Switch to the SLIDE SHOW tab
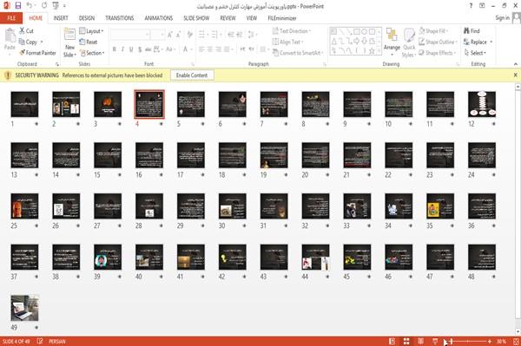 pyautogui.click(x=196, y=18)
